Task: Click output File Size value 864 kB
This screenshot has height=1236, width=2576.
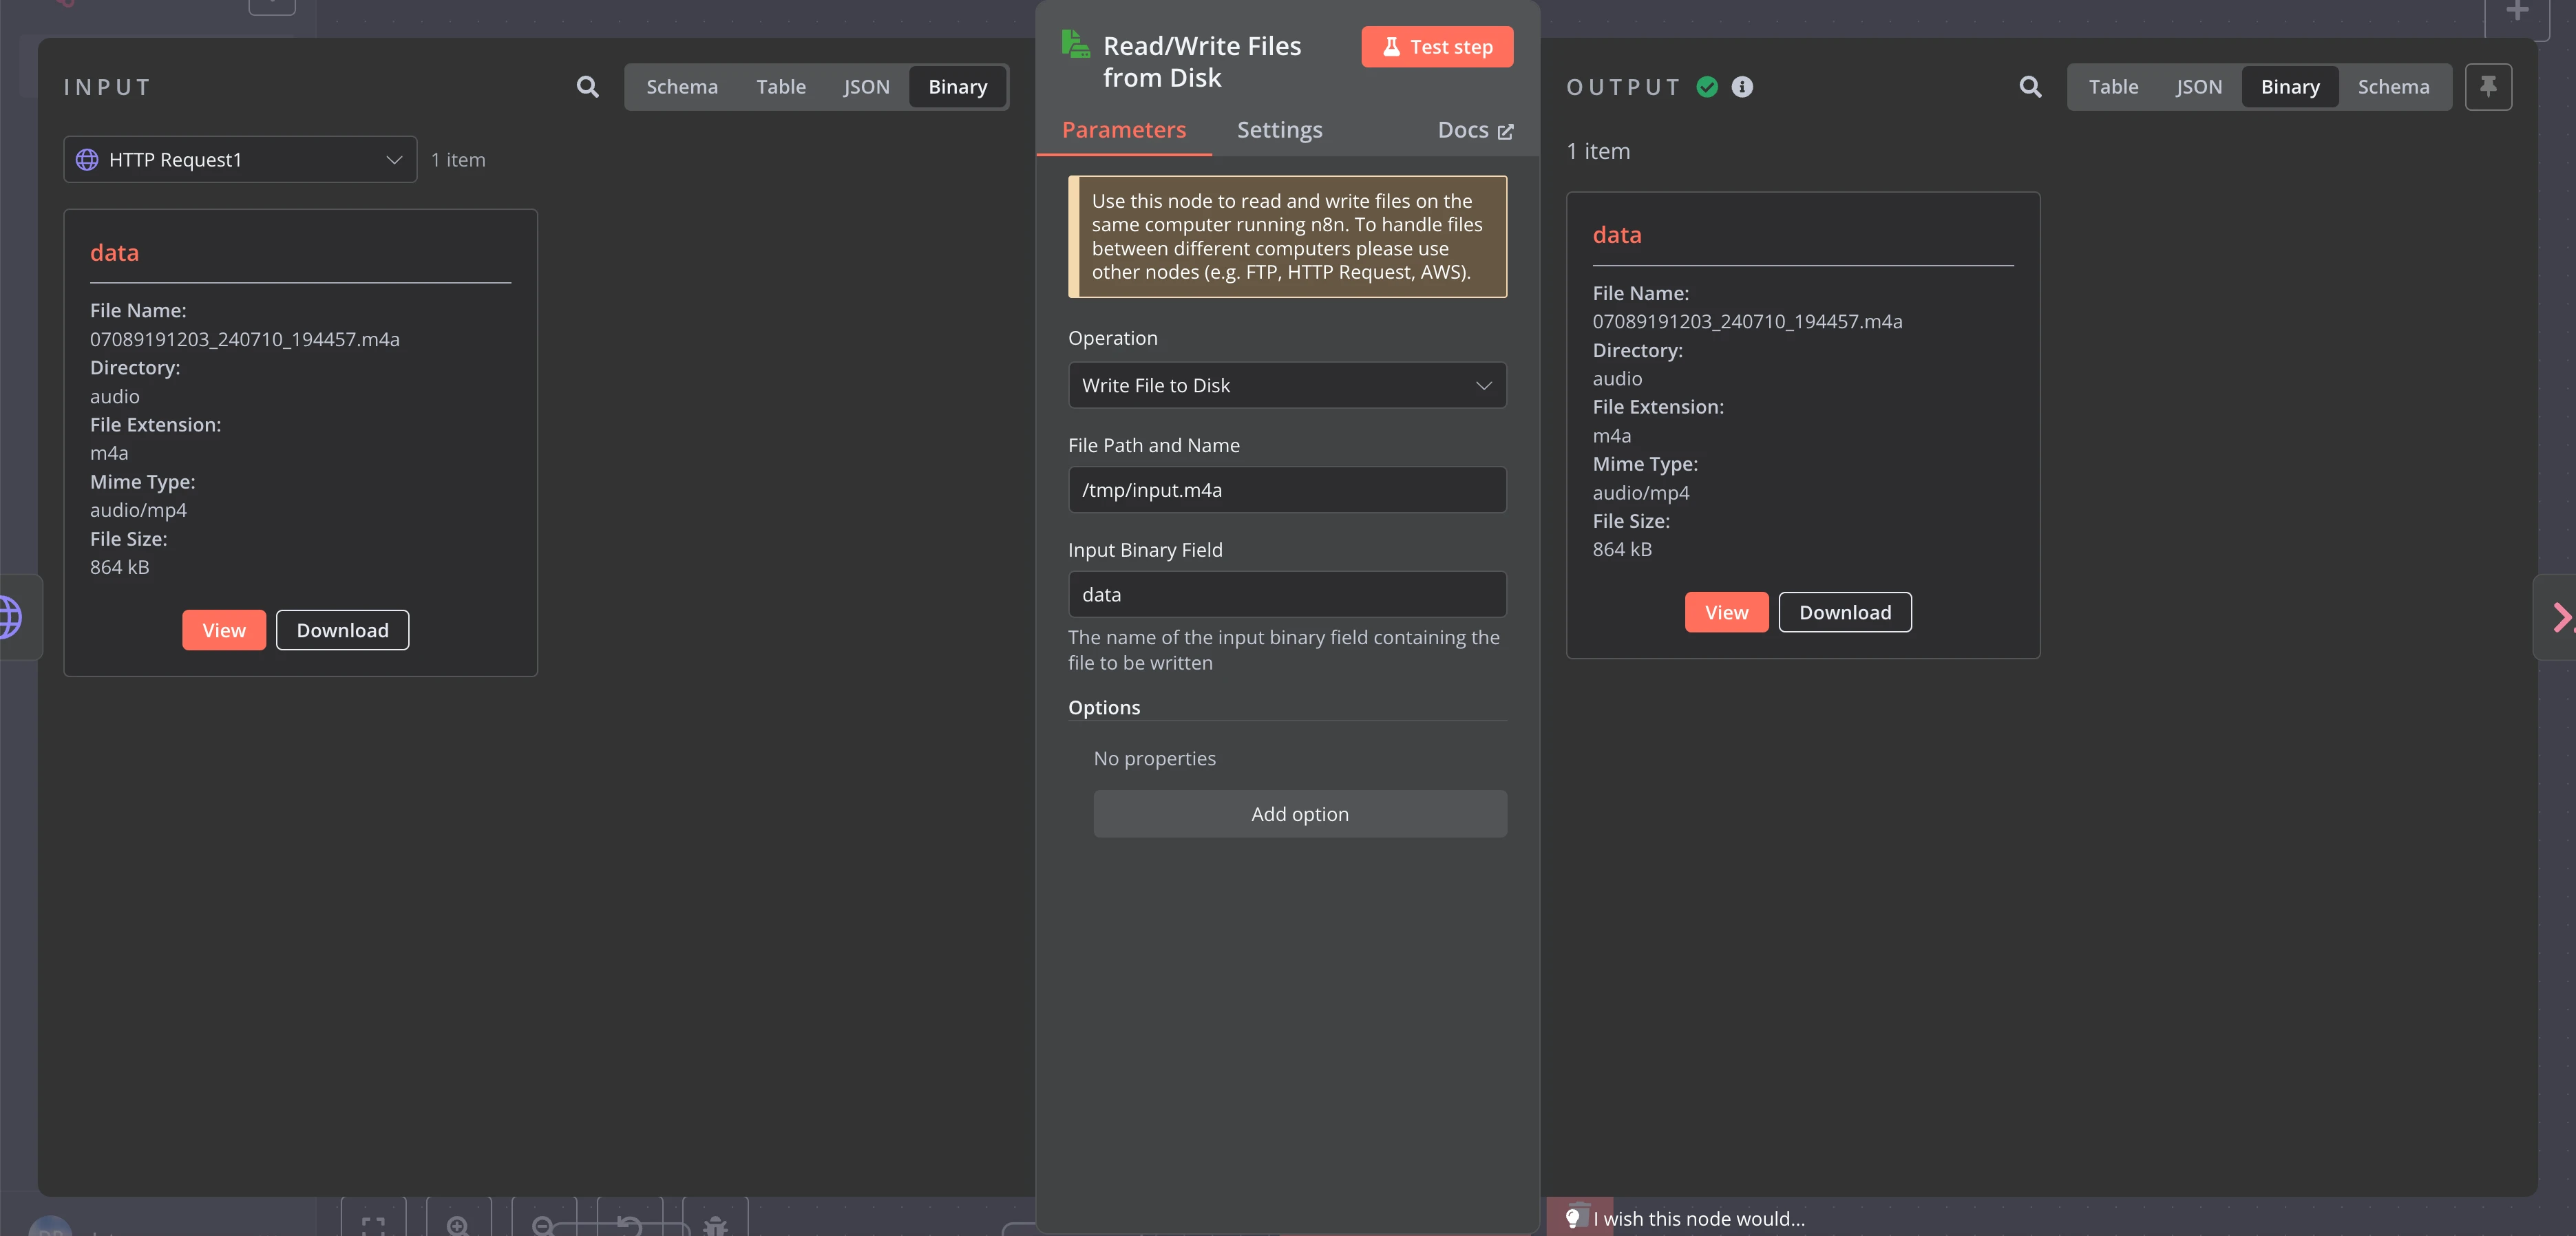Action: click(x=1622, y=549)
